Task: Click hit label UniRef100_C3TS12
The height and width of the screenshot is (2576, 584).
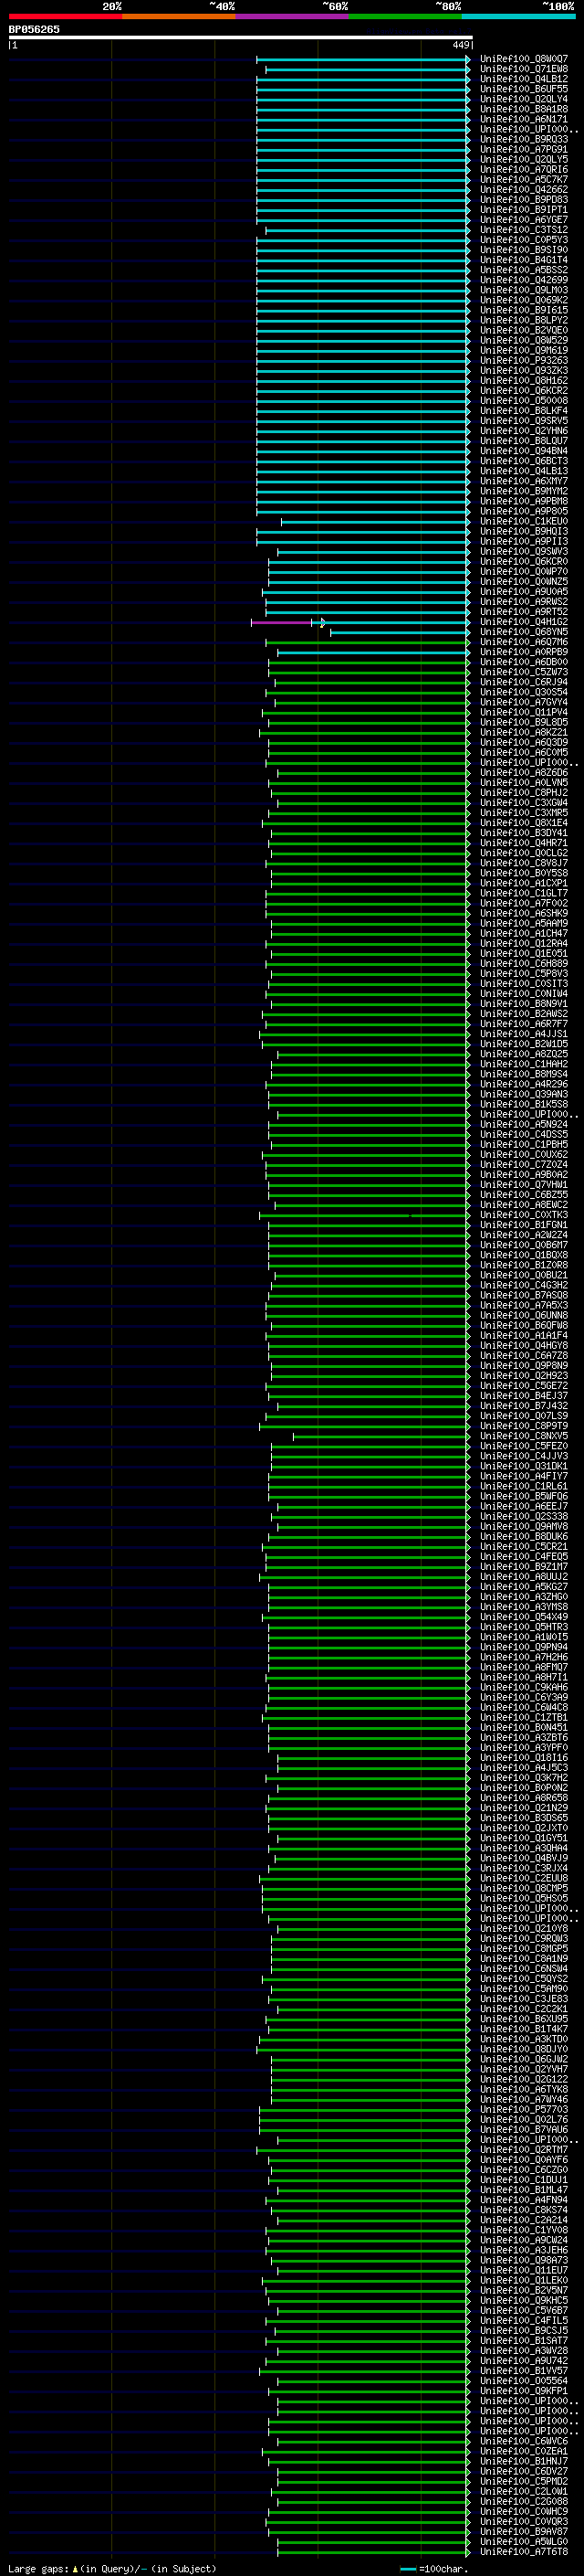Action: 523,230
